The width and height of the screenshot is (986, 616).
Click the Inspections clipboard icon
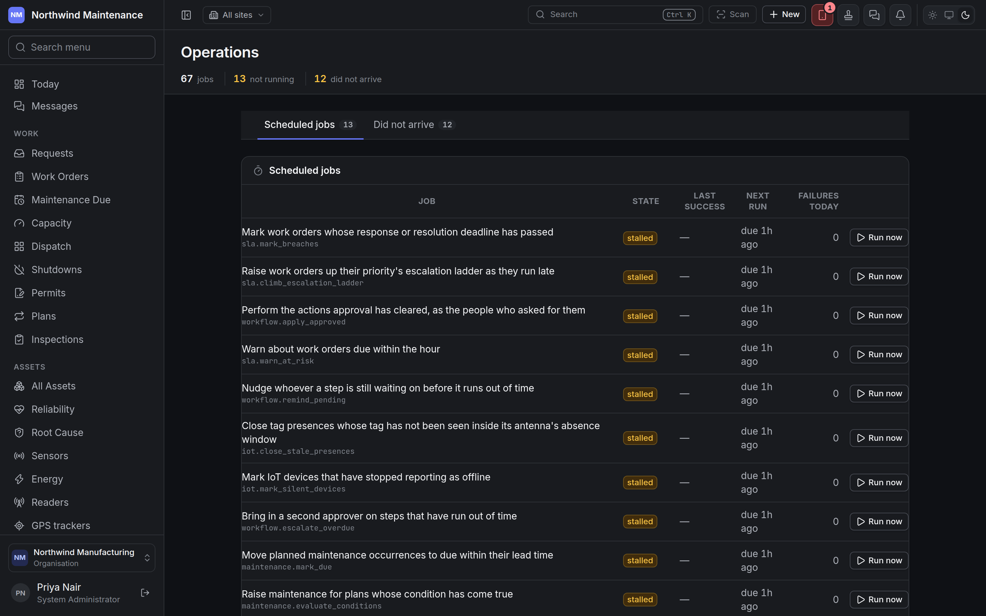[19, 339]
